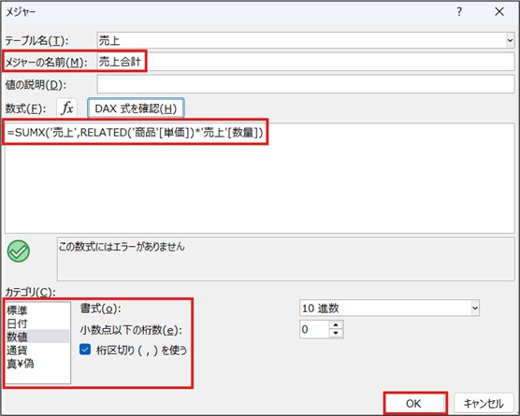Toggle 桁区切り (,) を使う checkbox
The image size is (520, 416).
(x=85, y=350)
